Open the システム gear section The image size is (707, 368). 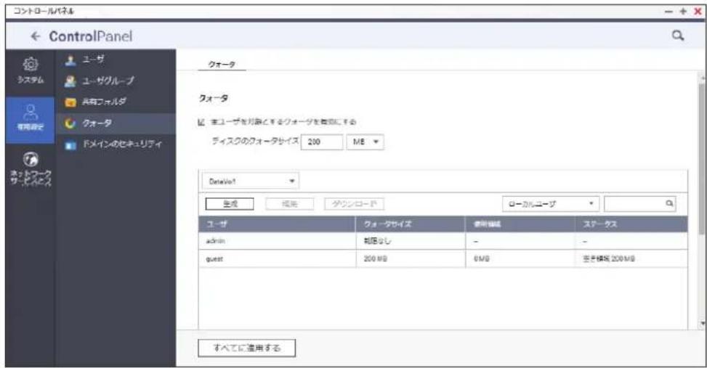[x=31, y=70]
